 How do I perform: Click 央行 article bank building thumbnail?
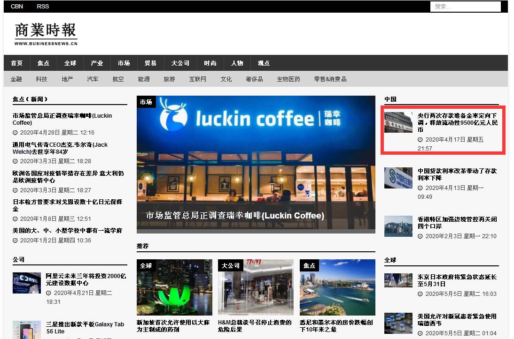point(398,122)
